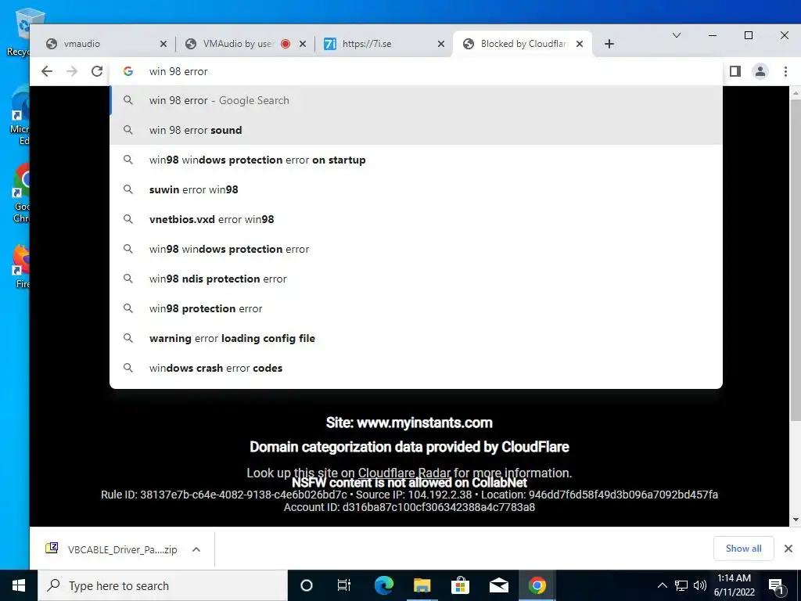801x601 pixels.
Task: Open Cortana circle icon on taskbar
Action: coord(307,585)
